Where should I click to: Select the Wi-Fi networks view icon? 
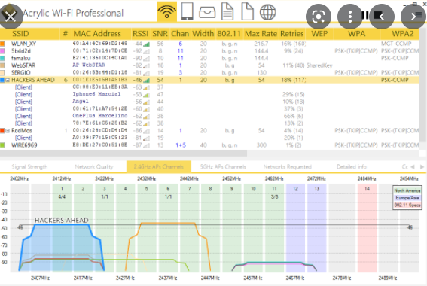coord(166,12)
